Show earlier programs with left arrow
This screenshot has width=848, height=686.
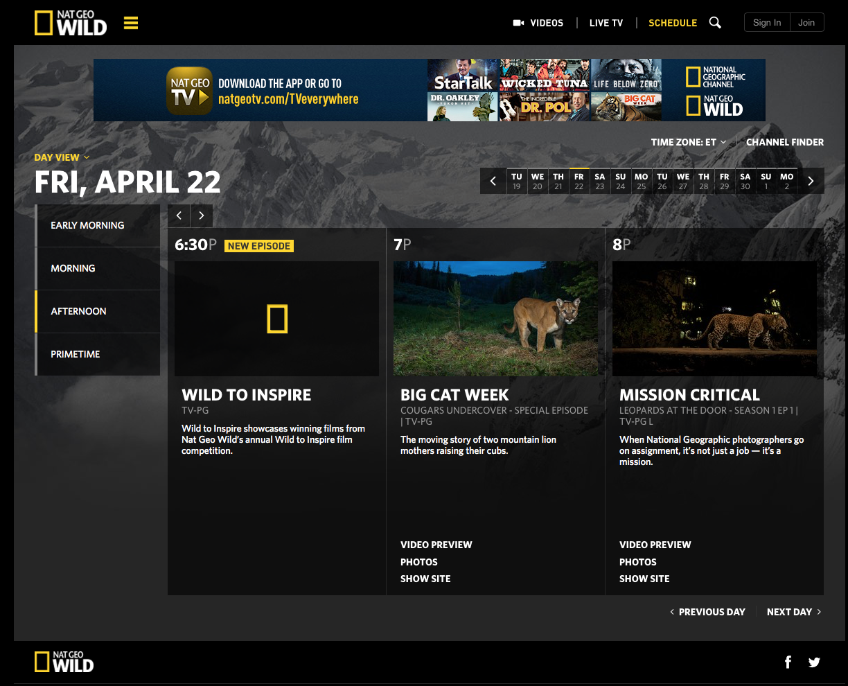pyautogui.click(x=179, y=216)
